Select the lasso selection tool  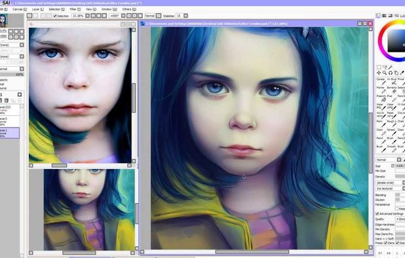(385, 67)
